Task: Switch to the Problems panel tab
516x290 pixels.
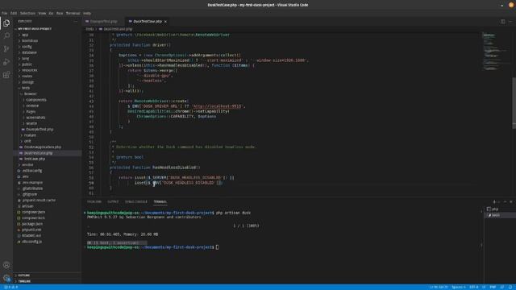Action: pos(94,202)
